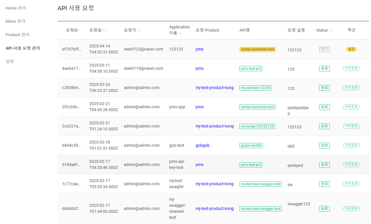
Task: Go to Product 관리 menu
Action: pos(17,35)
